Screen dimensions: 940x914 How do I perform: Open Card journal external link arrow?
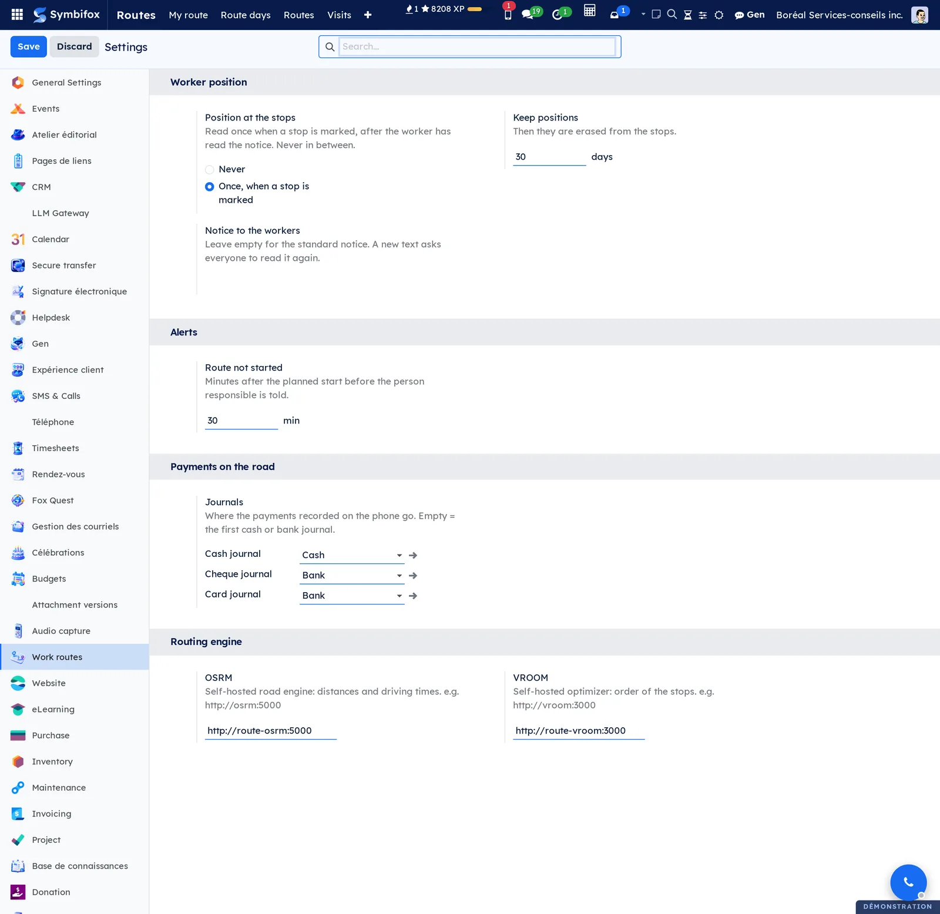tap(413, 596)
